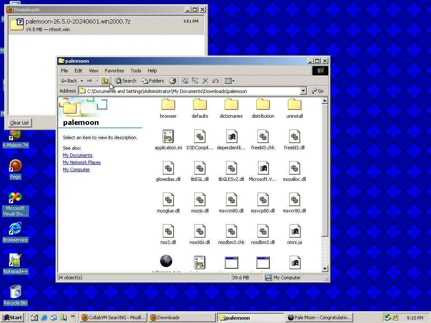431x323 pixels.
Task: Select palemoon-26.5.0 download entry in Downloads window
Action: coord(106,25)
